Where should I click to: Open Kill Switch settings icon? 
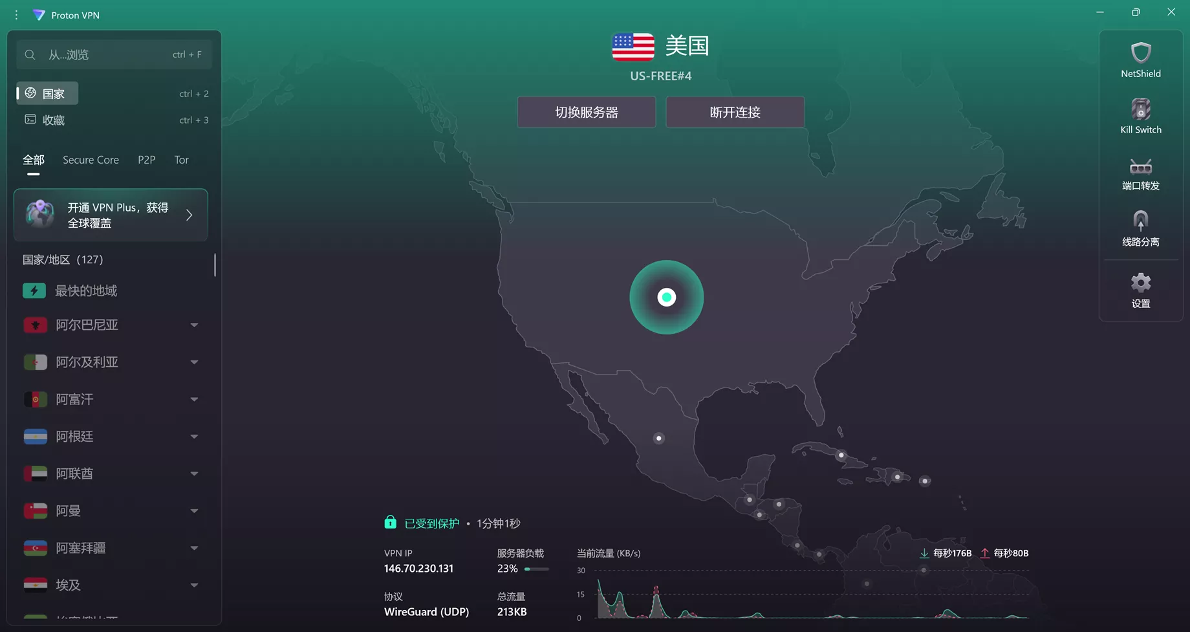1140,109
